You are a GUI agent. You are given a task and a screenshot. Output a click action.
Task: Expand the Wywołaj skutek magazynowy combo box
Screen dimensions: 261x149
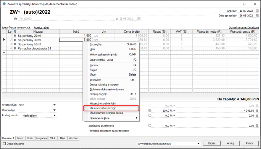pos(198,144)
